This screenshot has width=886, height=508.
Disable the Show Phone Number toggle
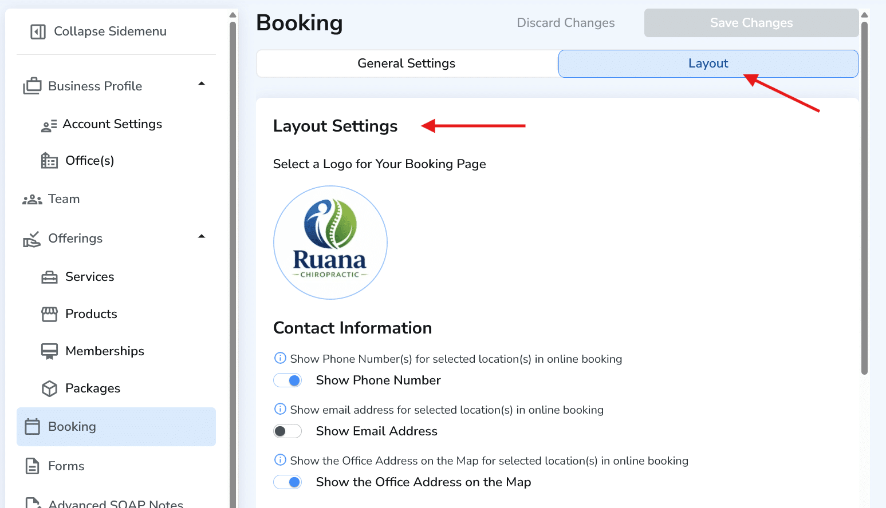pos(288,380)
